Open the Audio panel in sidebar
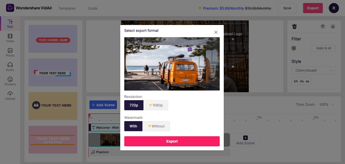345x164 pixels. click(x=10, y=67)
